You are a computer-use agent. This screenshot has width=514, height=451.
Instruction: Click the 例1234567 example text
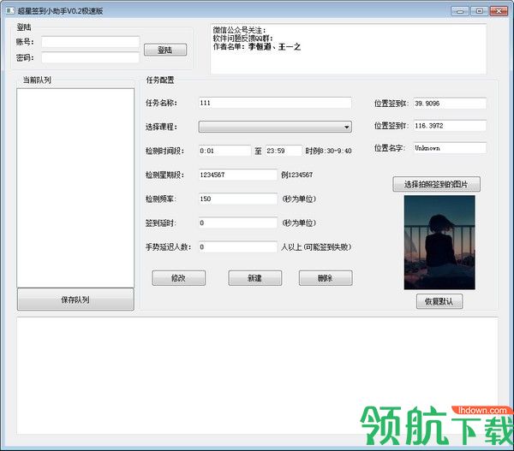coord(297,175)
